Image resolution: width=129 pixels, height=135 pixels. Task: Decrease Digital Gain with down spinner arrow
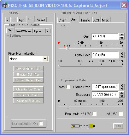(122, 57)
